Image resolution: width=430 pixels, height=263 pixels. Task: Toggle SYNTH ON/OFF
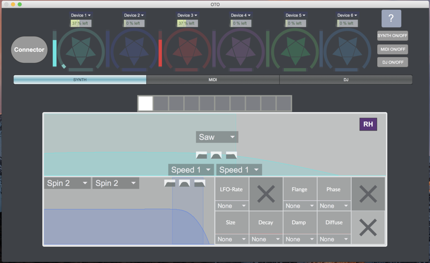click(x=392, y=36)
